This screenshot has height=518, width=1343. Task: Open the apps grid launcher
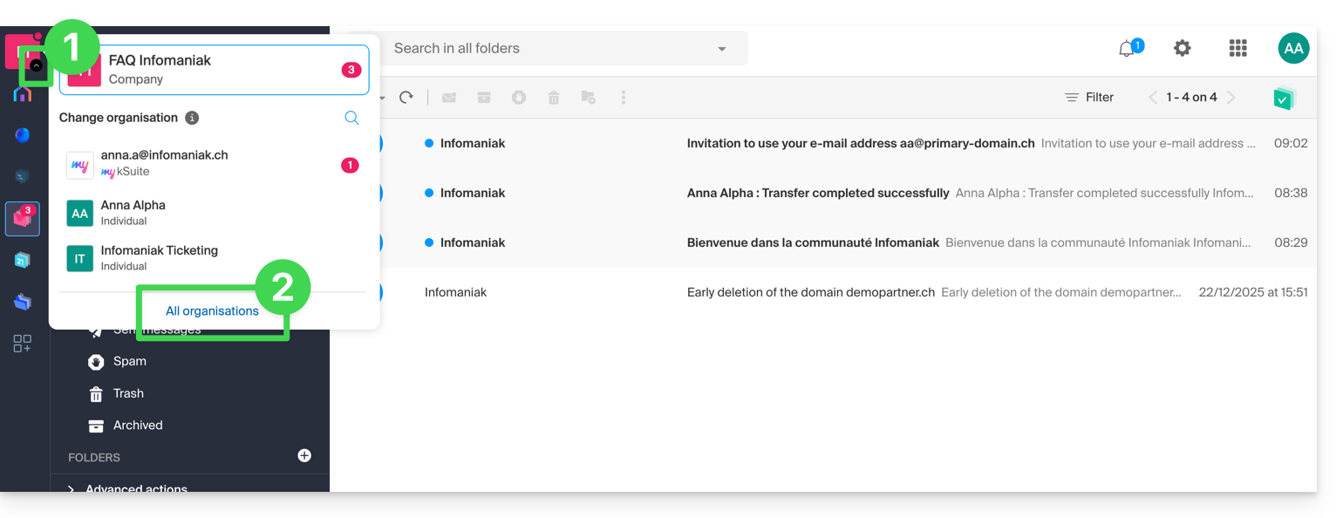point(1237,49)
